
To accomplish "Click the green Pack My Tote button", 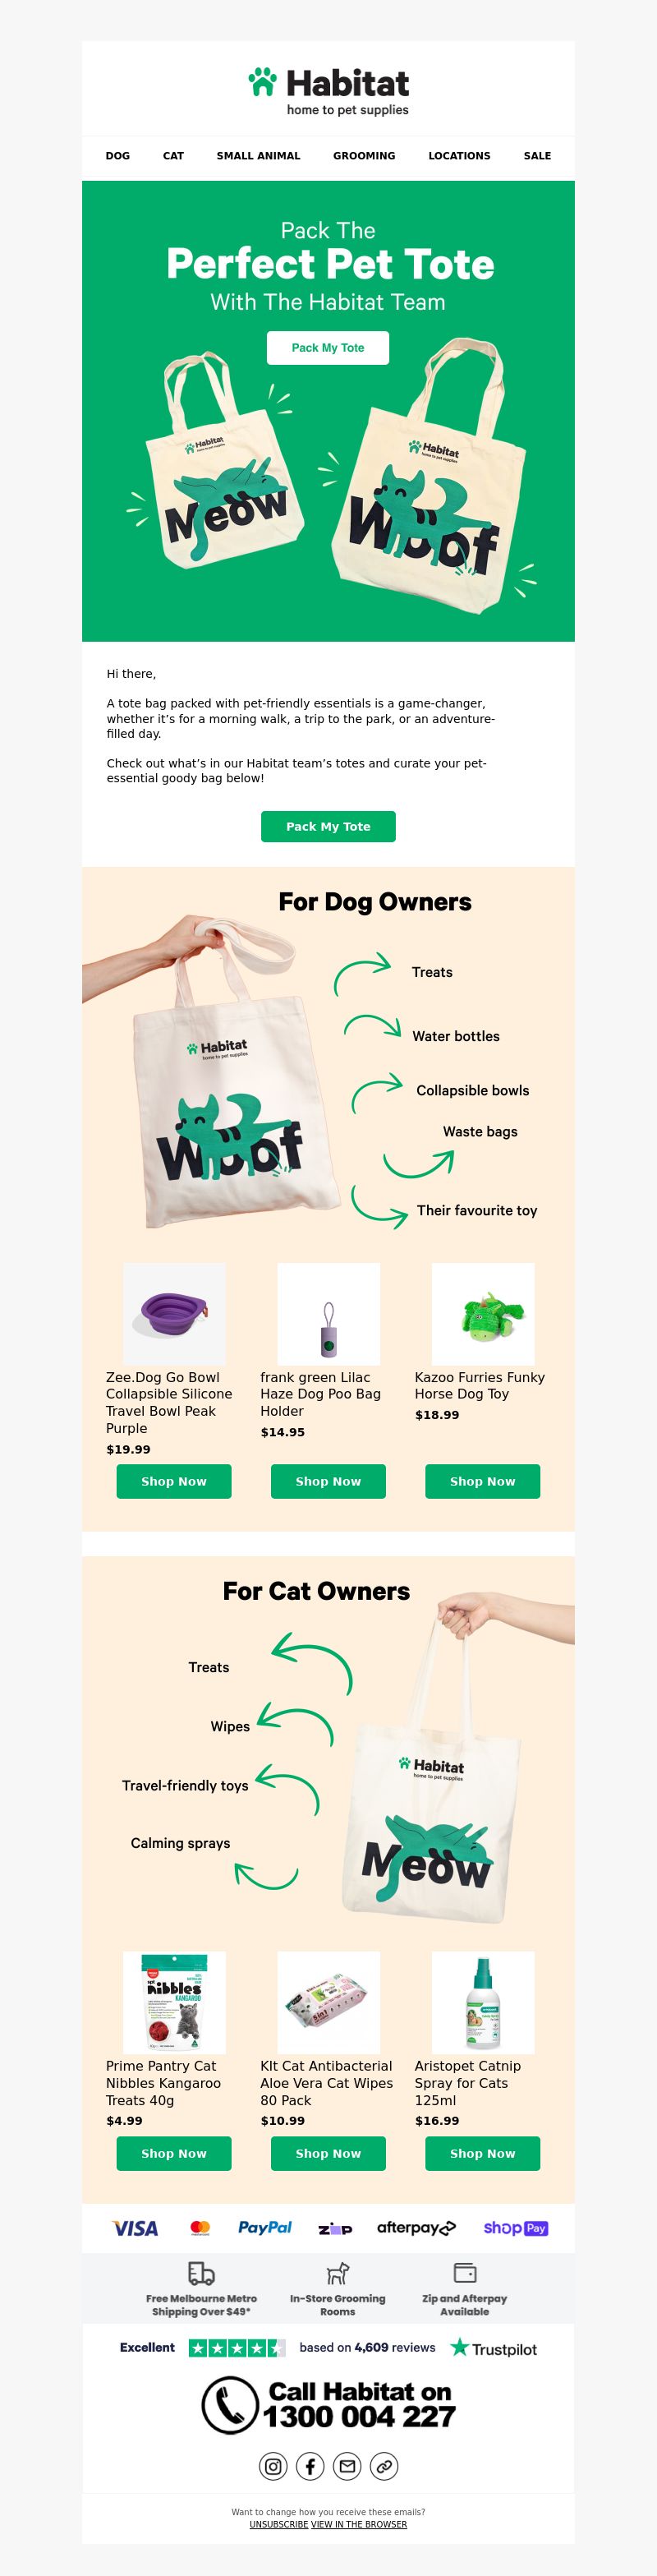I will coord(328,826).
